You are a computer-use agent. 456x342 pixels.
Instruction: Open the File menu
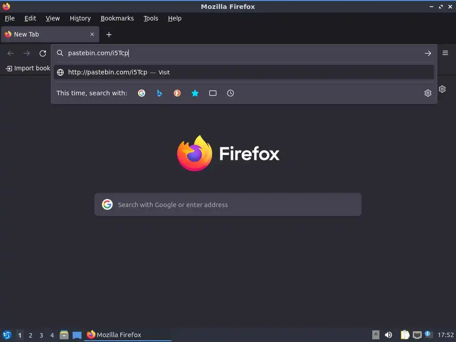click(10, 18)
